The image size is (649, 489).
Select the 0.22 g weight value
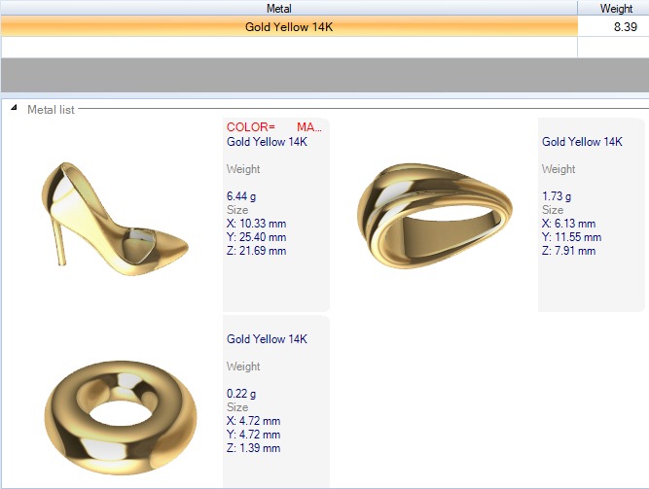(241, 394)
